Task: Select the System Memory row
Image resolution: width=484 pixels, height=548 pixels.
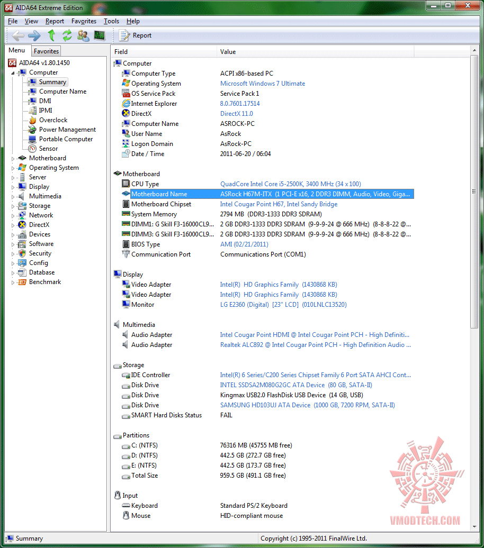Action: [x=267, y=214]
